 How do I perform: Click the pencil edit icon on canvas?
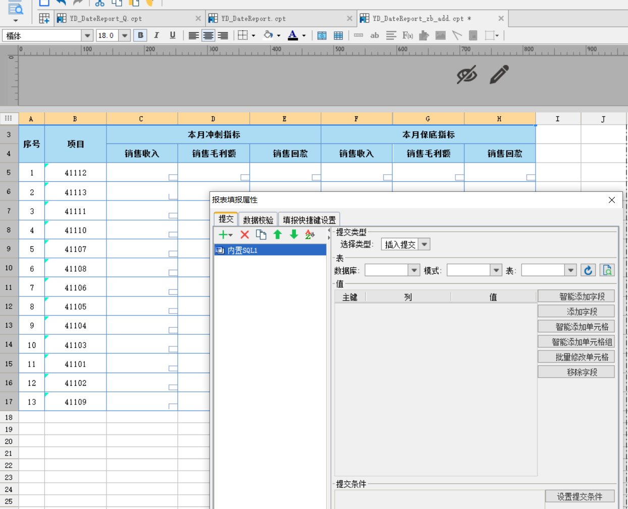click(x=499, y=75)
